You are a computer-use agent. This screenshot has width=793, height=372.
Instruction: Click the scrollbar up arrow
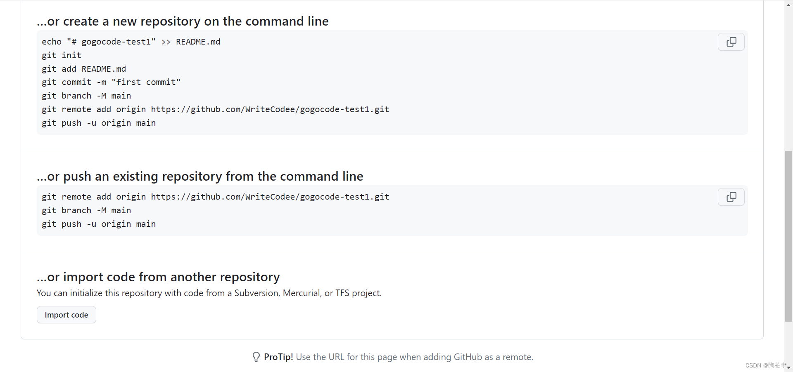pyautogui.click(x=789, y=5)
